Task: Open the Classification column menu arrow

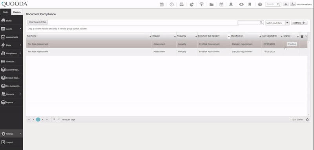Action: click(x=260, y=36)
